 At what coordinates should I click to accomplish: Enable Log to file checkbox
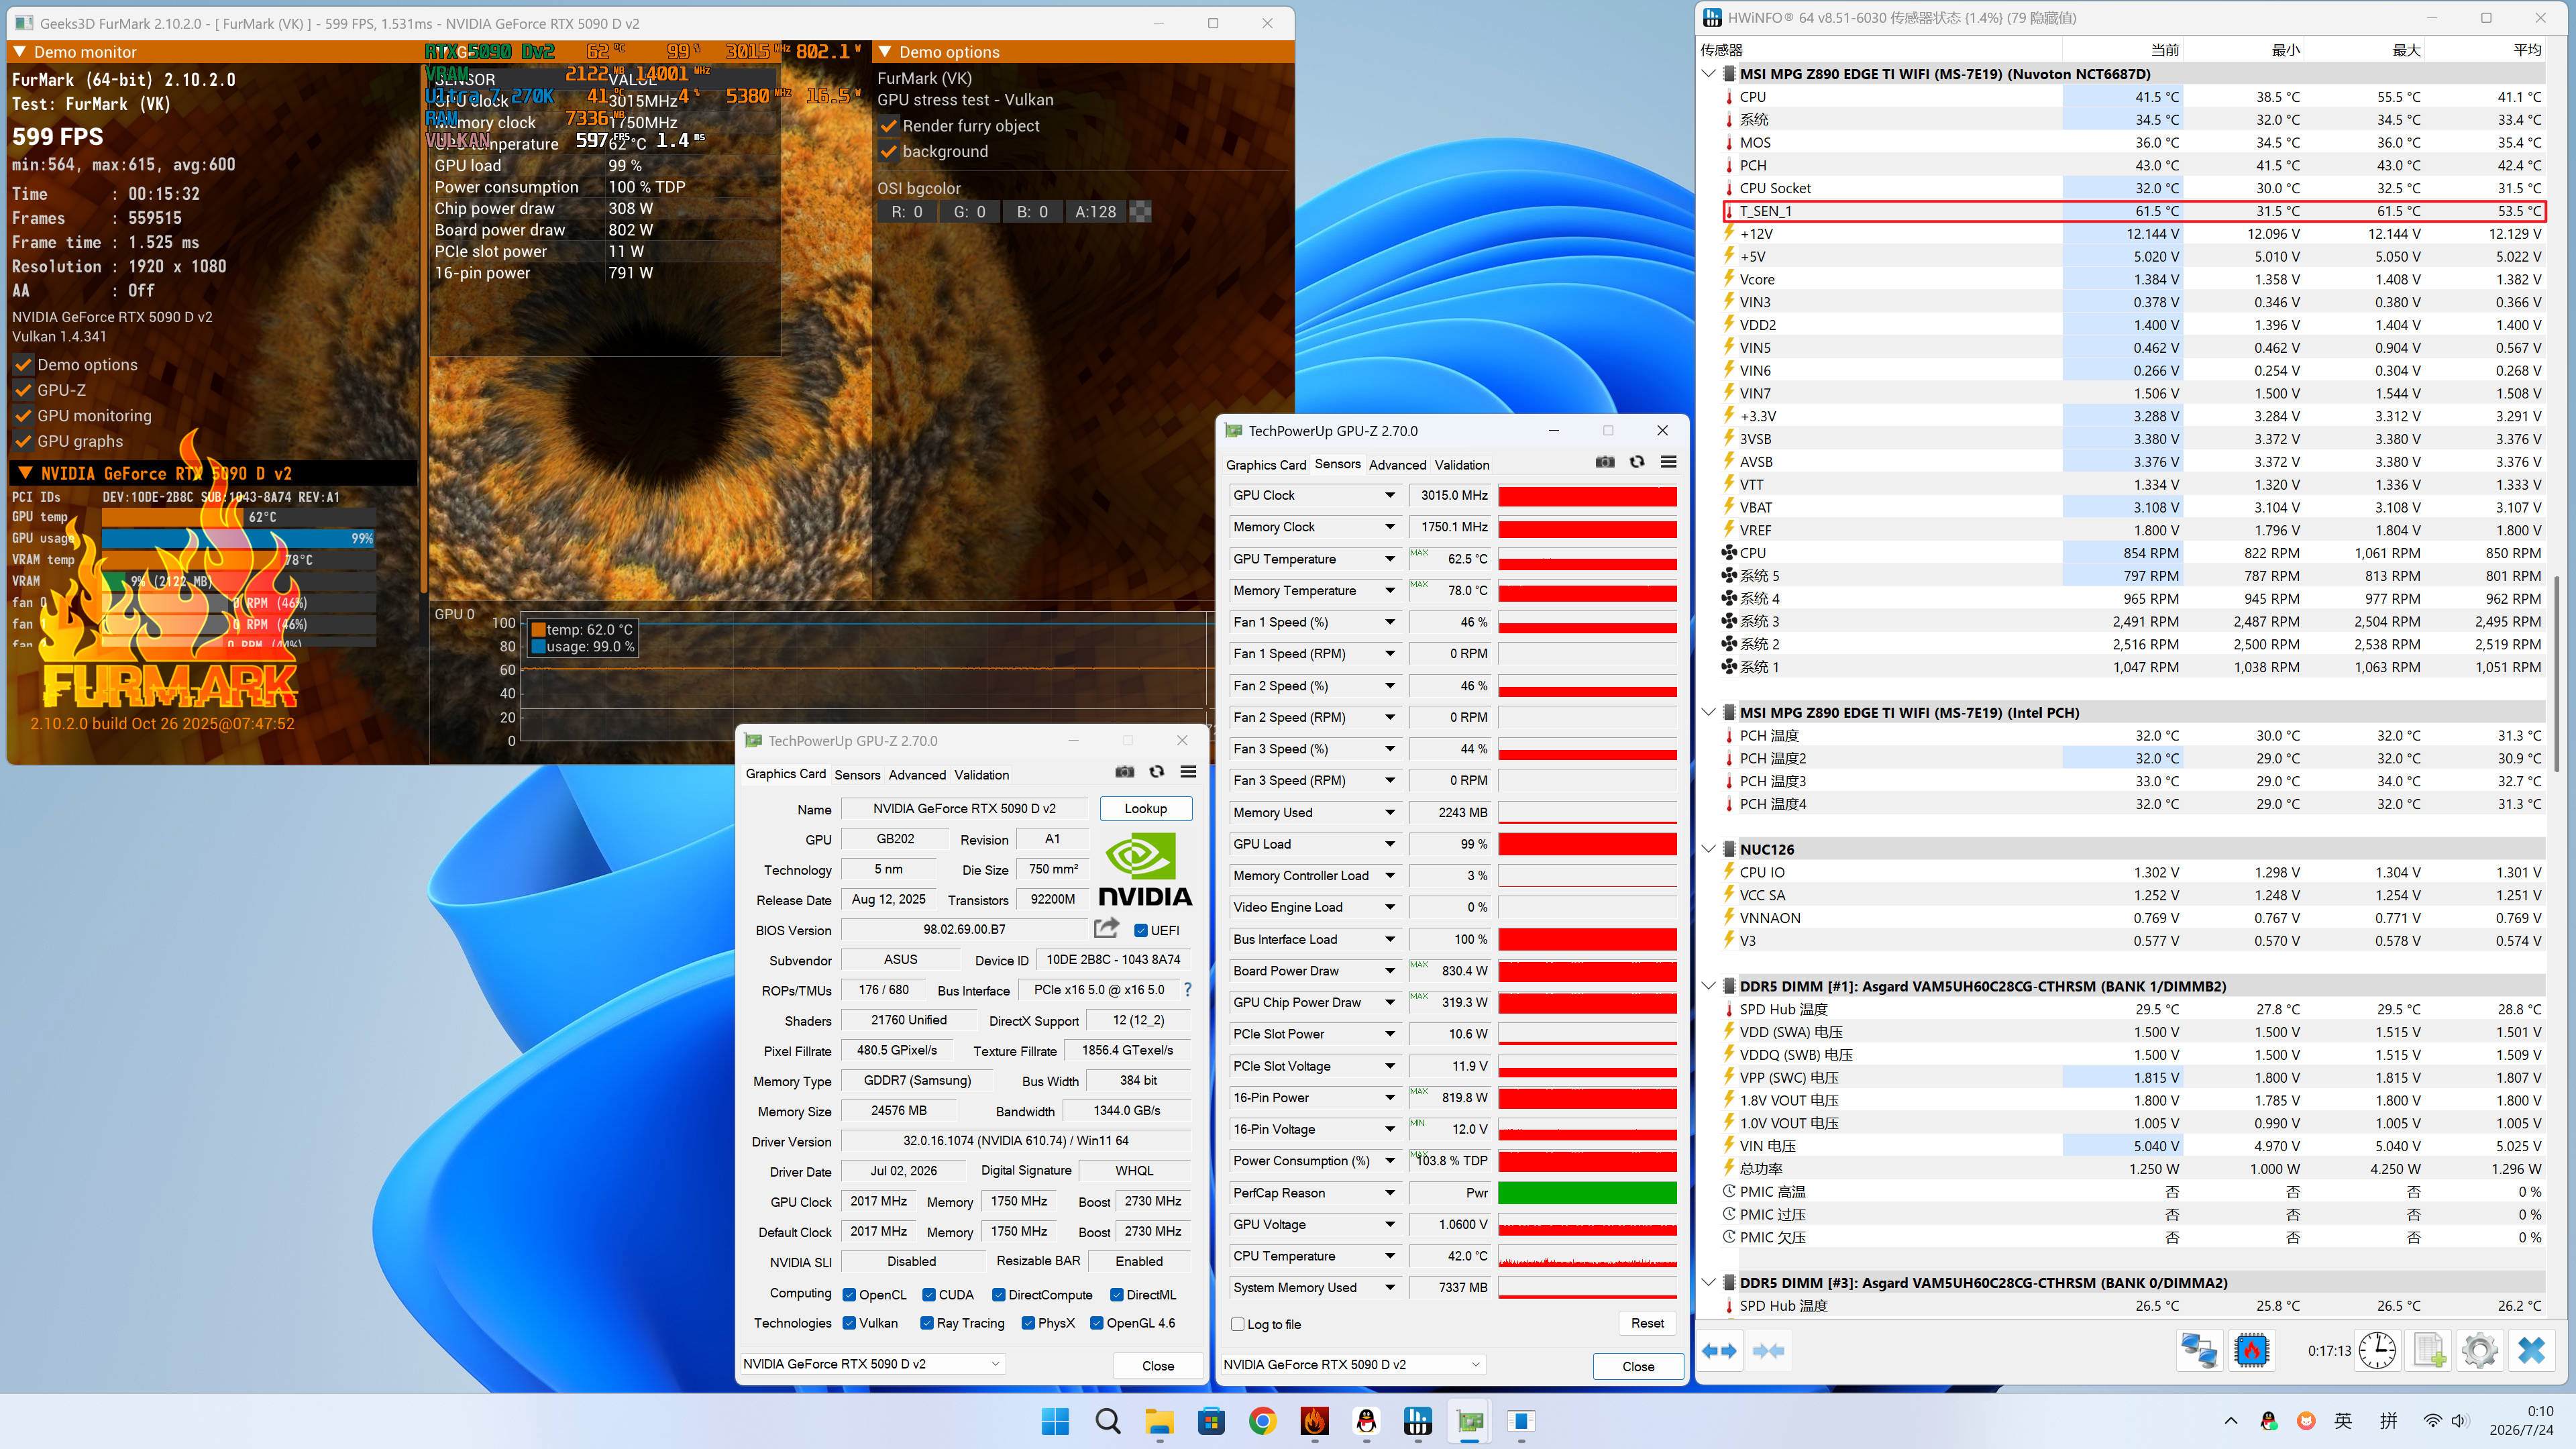click(1237, 1324)
